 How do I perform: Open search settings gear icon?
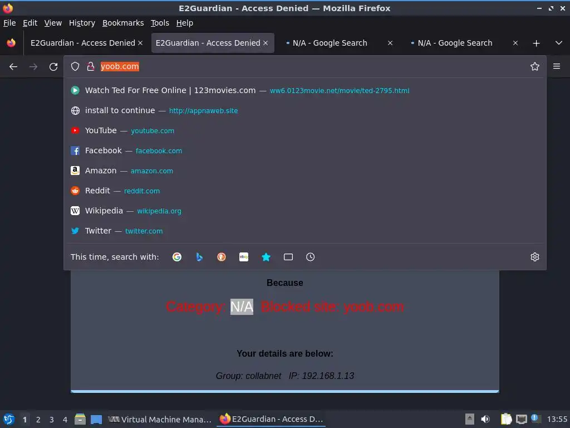(x=535, y=257)
